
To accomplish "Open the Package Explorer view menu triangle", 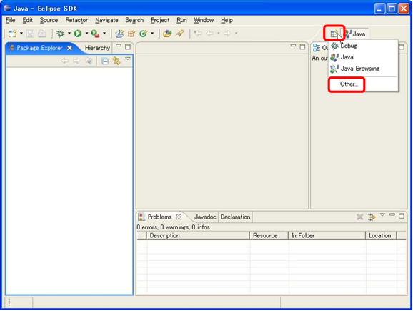I will [x=128, y=59].
